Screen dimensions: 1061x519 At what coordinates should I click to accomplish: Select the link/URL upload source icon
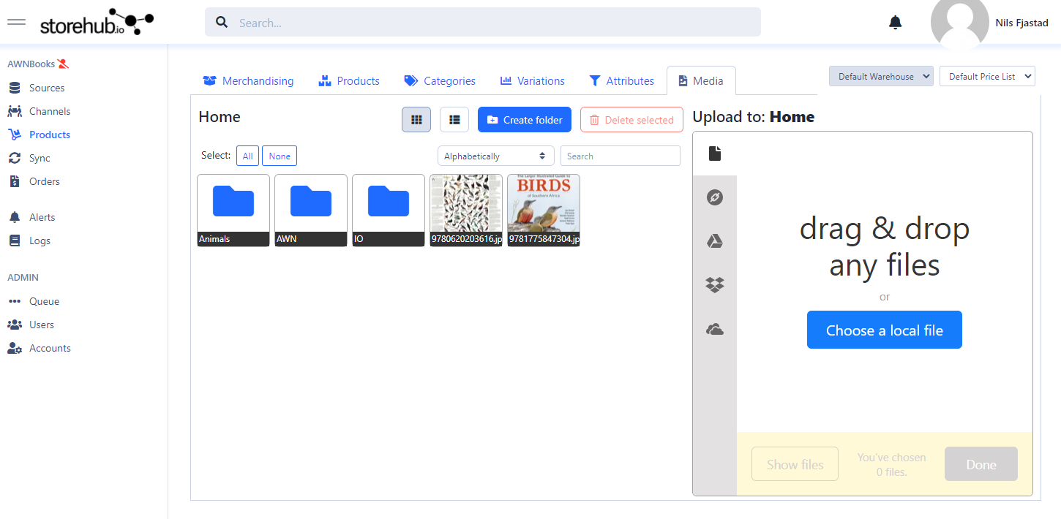tap(715, 197)
